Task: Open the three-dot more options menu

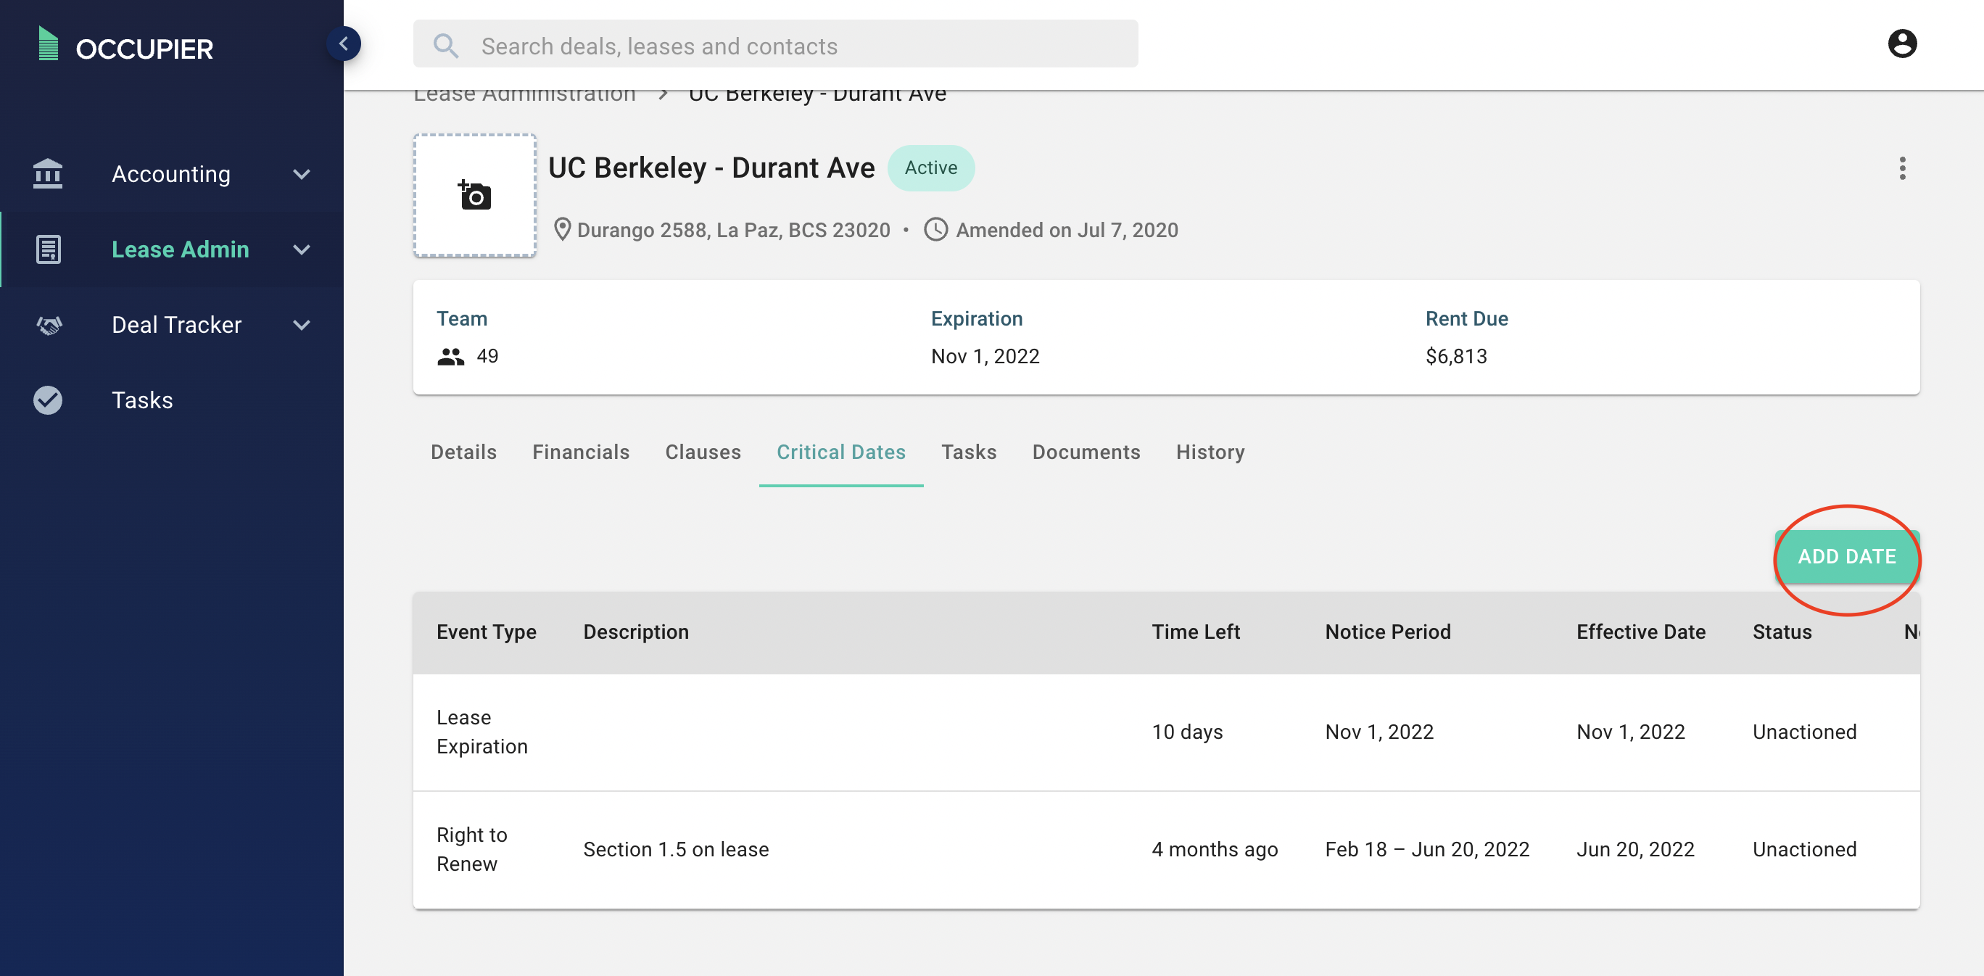Action: 1901,168
